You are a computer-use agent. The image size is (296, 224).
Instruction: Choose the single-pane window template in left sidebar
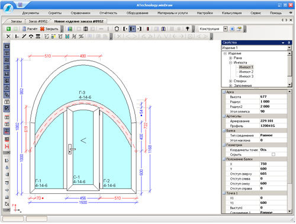pos(7,46)
